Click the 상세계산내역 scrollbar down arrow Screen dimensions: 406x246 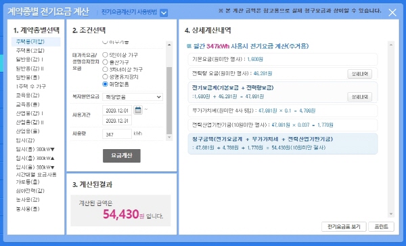pos(391,214)
